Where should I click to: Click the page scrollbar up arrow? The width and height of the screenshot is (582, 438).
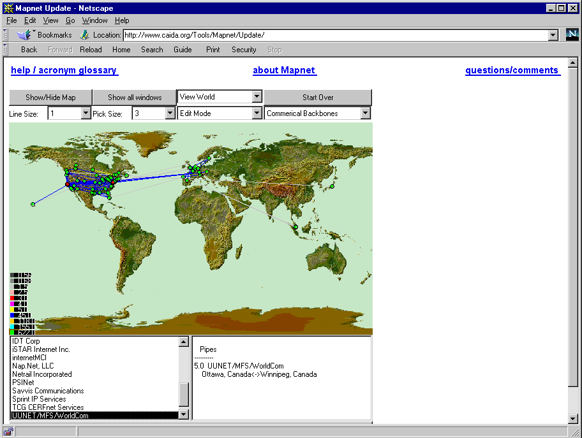572,62
